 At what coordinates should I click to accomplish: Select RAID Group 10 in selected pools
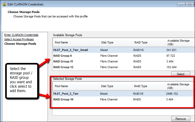123,99
